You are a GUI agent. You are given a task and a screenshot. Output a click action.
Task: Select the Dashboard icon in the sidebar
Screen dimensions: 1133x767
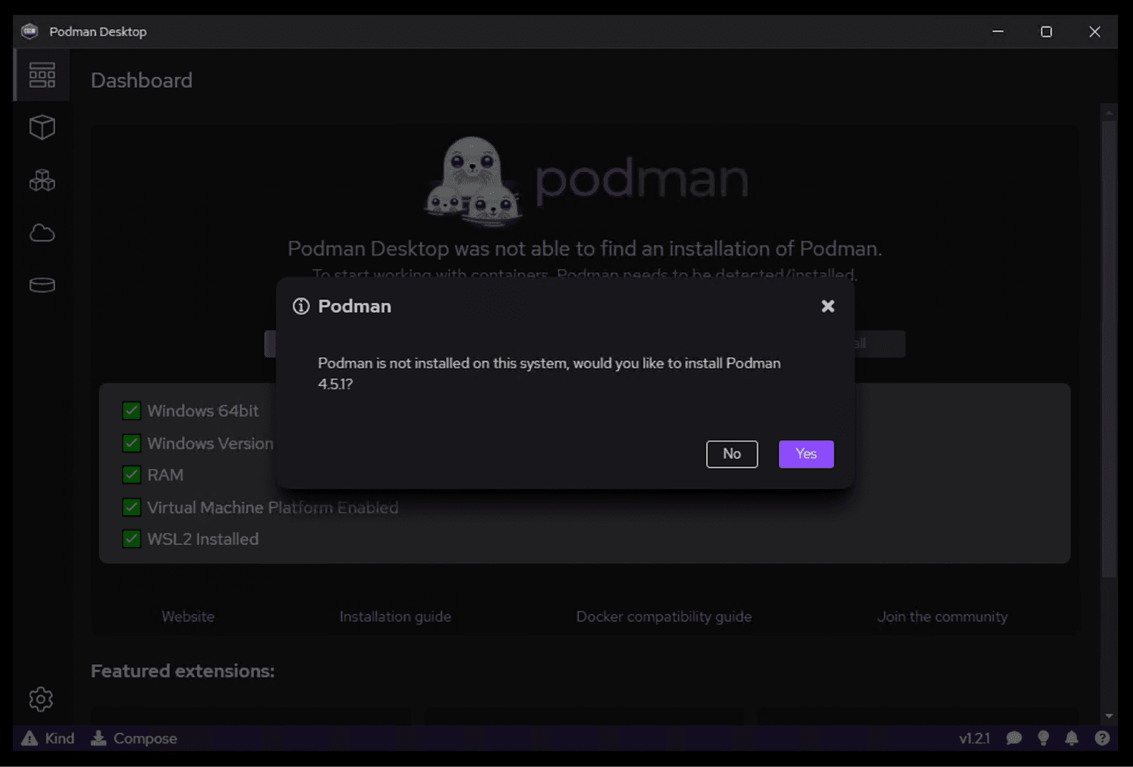pyautogui.click(x=40, y=74)
